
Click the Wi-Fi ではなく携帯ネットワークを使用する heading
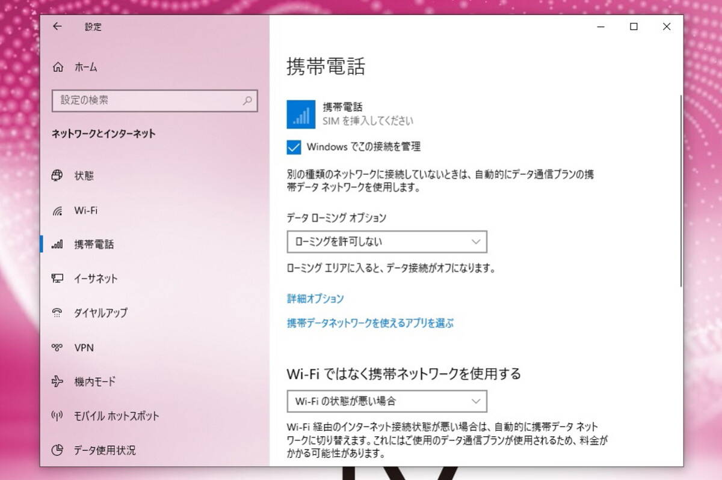(404, 374)
